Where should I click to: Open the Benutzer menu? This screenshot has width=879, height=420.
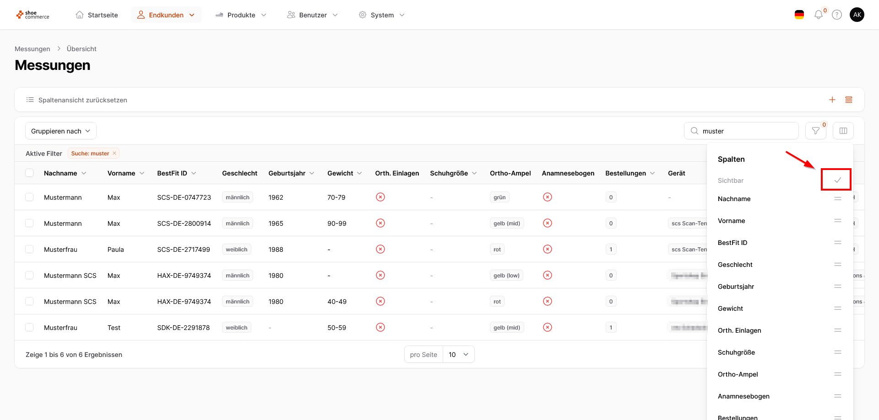point(313,15)
